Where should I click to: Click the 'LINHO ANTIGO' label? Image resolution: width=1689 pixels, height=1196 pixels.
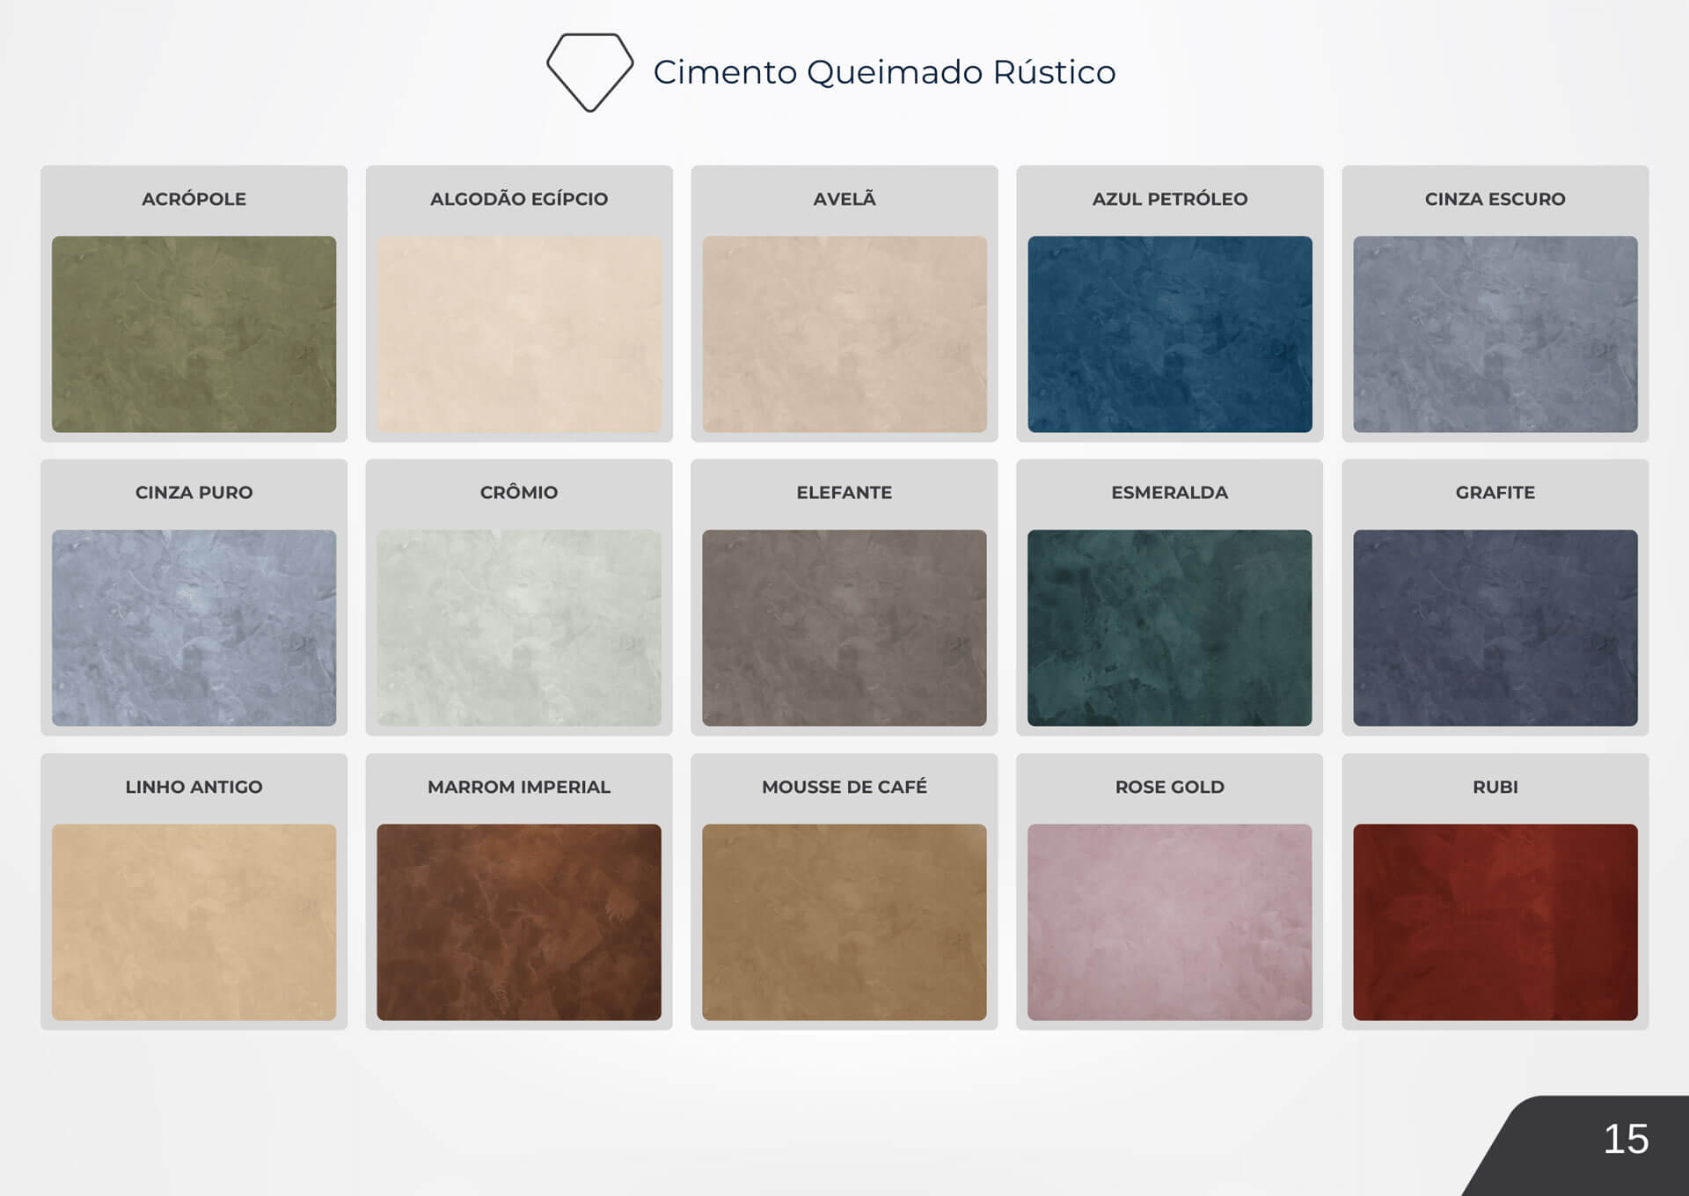tap(194, 787)
